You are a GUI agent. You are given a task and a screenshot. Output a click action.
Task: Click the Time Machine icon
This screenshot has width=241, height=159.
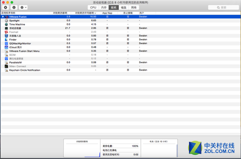click(6, 25)
